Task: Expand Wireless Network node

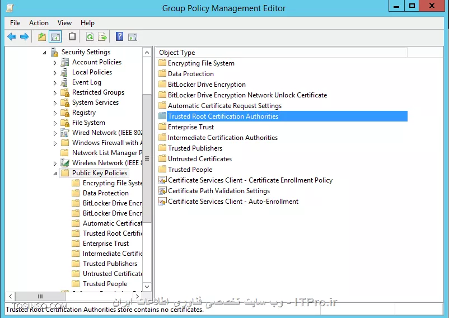Action: click(55, 163)
